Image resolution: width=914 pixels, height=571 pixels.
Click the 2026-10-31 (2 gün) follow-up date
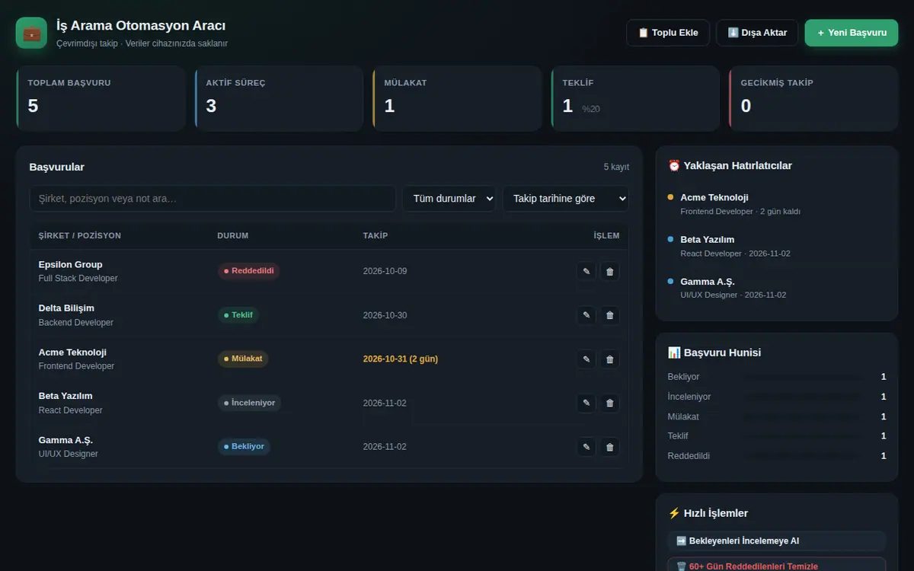(x=401, y=359)
